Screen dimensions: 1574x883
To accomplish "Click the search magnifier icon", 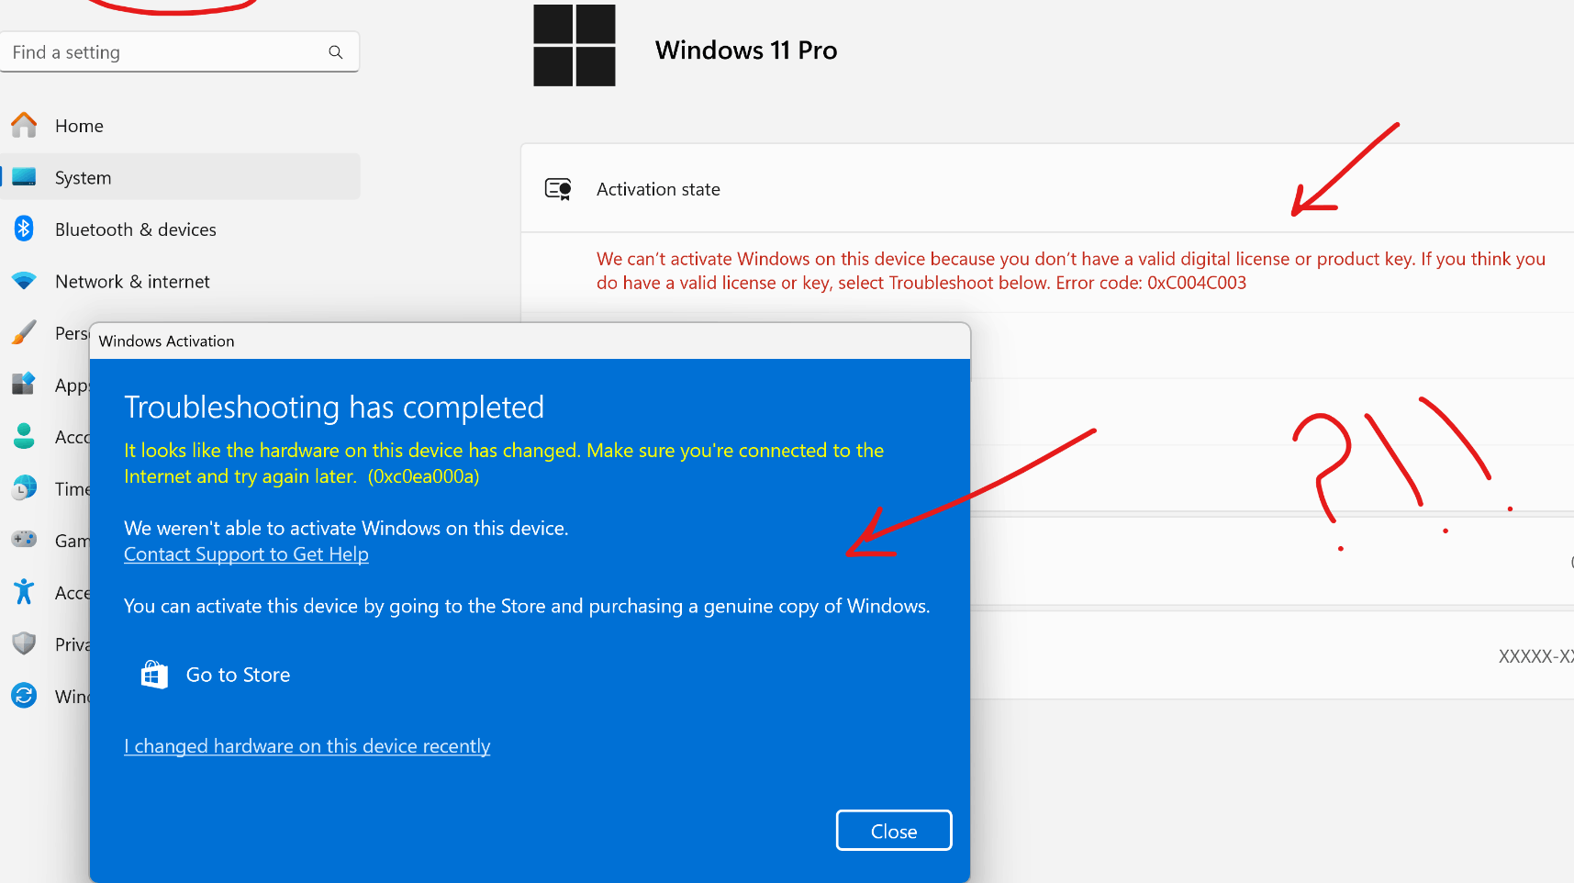I will tap(336, 52).
